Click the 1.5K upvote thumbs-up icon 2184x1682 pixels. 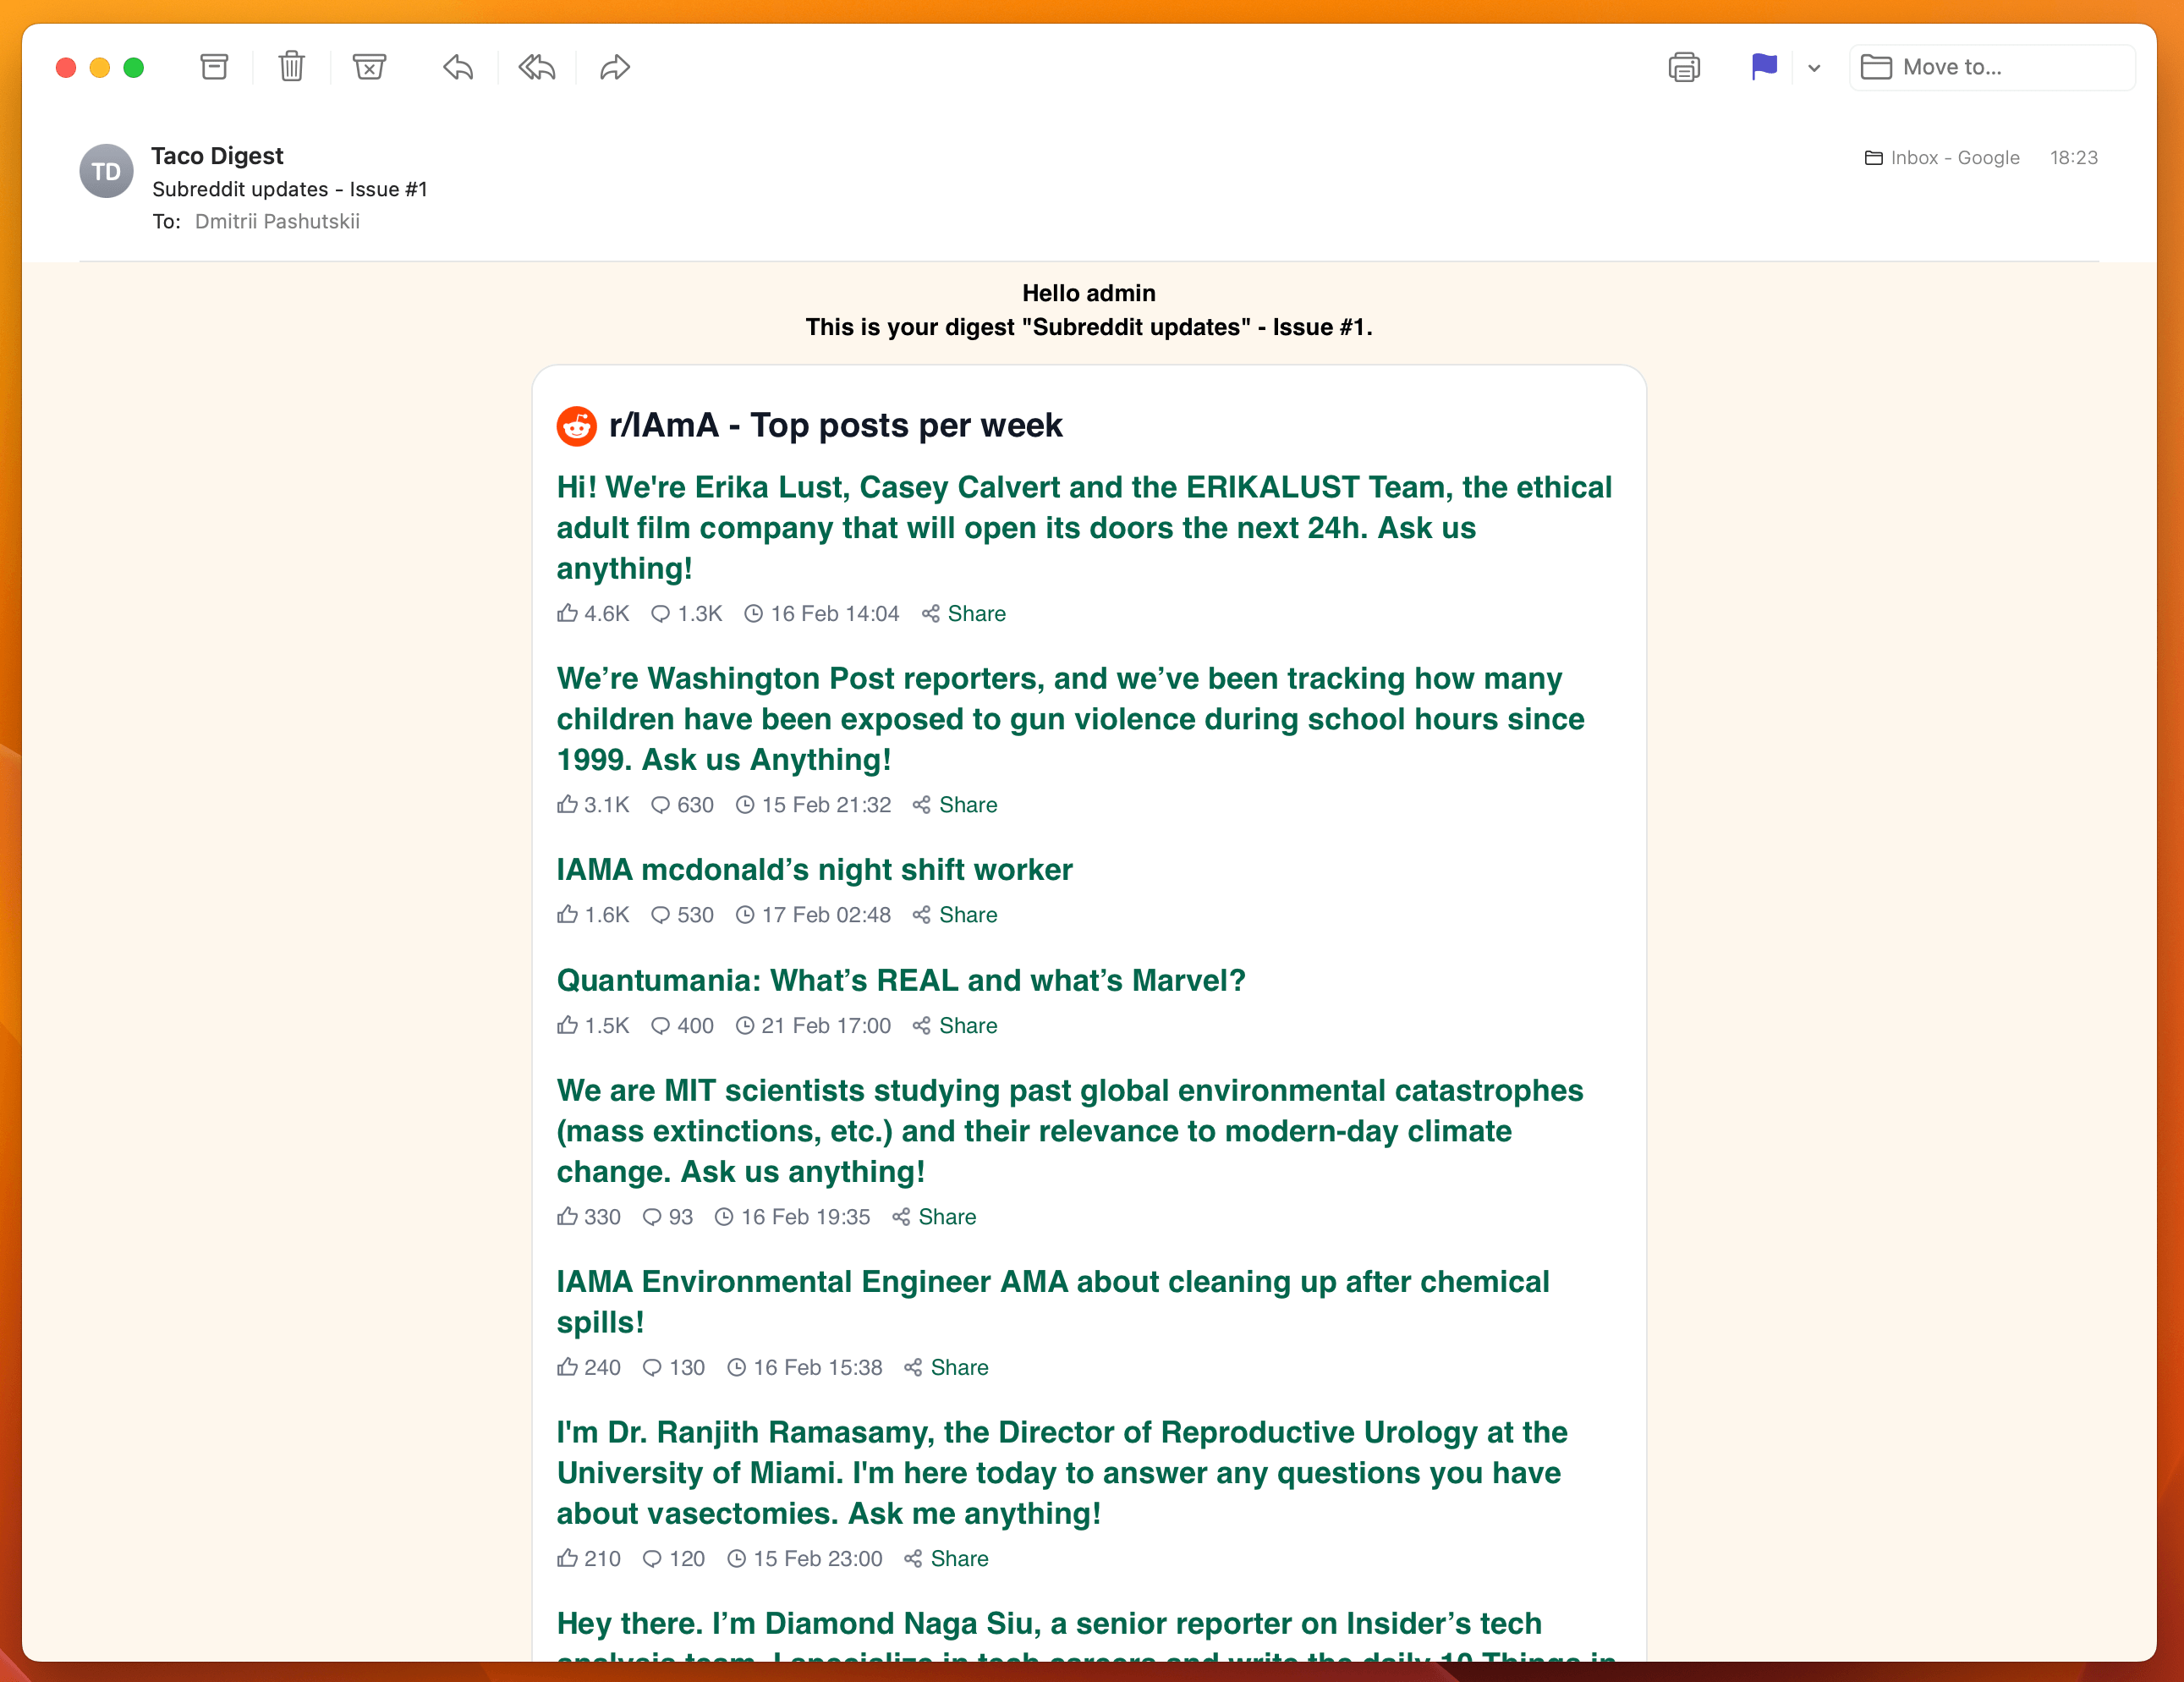click(567, 1025)
